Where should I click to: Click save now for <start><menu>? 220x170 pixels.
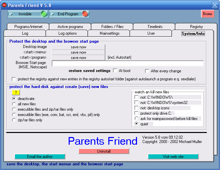[x=78, y=52]
